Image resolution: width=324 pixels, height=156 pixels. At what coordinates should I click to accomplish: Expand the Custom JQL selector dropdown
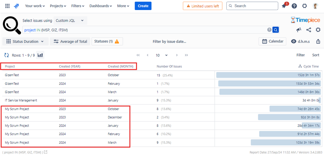click(70, 20)
